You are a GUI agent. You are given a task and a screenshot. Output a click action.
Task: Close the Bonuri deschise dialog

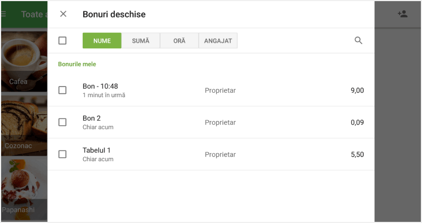(x=63, y=14)
